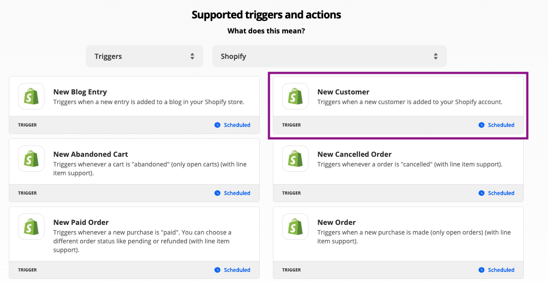The image size is (548, 282).
Task: Click clock icon on New Paid Order card
Action: (217, 270)
